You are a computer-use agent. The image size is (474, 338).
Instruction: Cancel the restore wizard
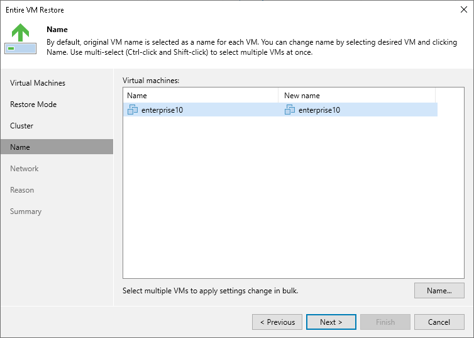(439, 322)
